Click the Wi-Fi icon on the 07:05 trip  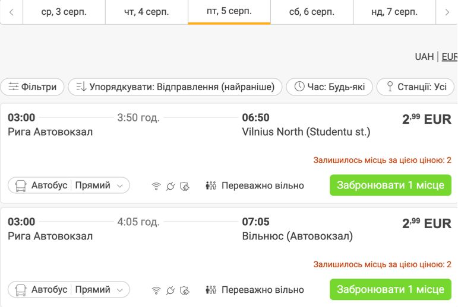point(156,290)
